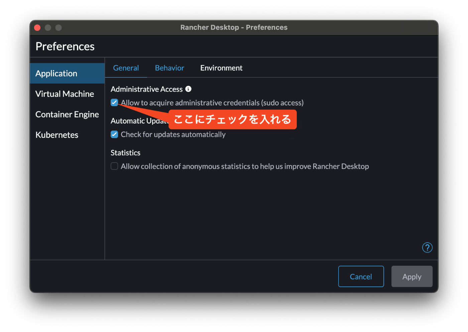468x332 pixels.
Task: Open Kubernetes preferences section
Action: point(67,135)
